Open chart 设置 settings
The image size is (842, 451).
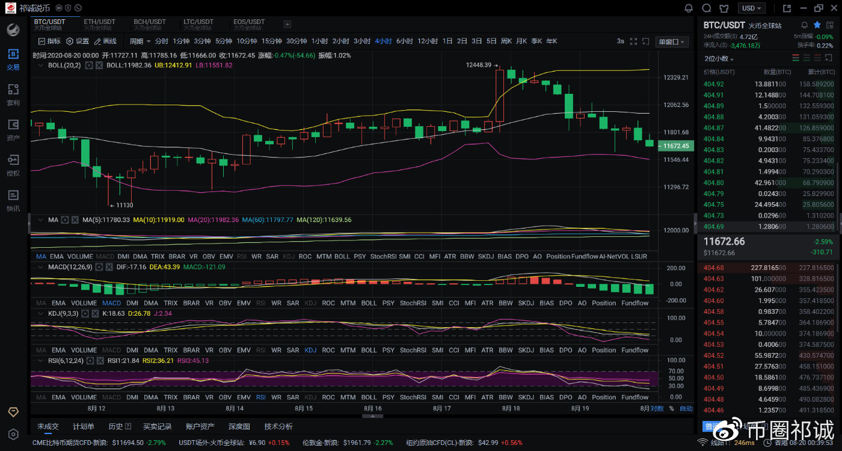point(78,41)
